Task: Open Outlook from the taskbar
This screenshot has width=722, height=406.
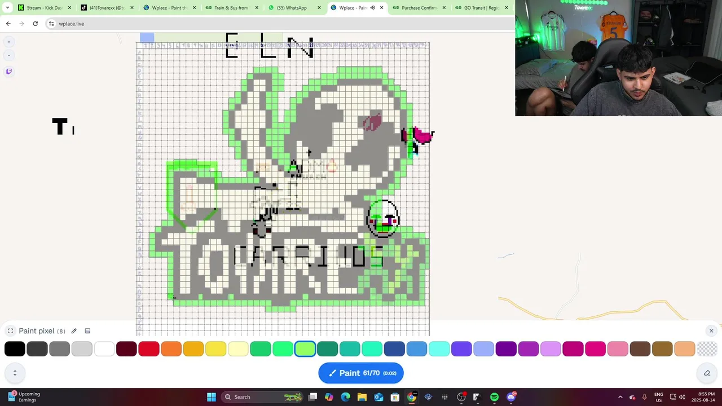Action: tap(378, 397)
